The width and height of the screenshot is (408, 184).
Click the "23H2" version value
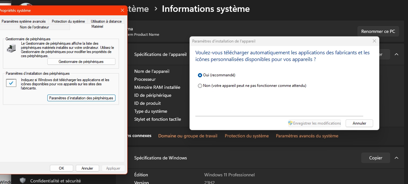pyautogui.click(x=210, y=182)
